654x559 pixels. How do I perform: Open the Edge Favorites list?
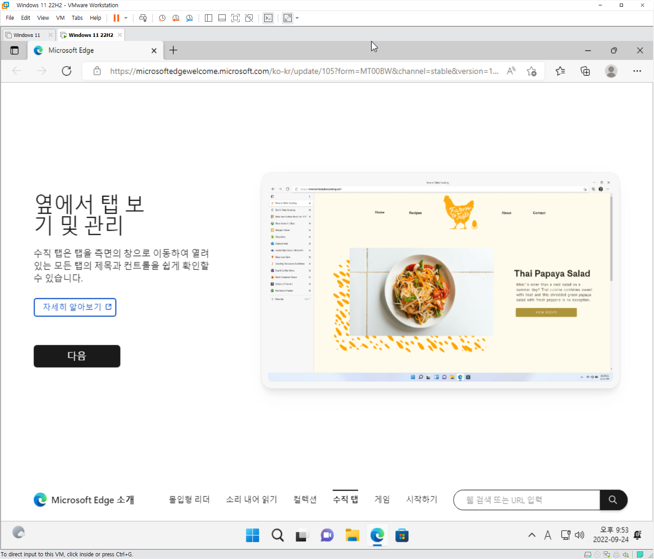tap(560, 71)
